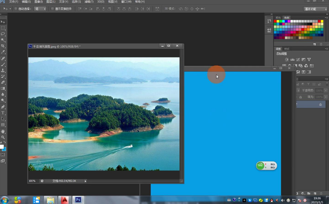
Task: Click the zoom percentage field showing 100%
Action: click(x=32, y=181)
